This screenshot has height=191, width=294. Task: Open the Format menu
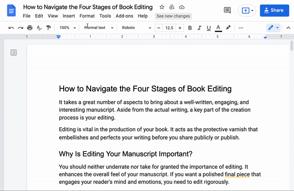[87, 16]
